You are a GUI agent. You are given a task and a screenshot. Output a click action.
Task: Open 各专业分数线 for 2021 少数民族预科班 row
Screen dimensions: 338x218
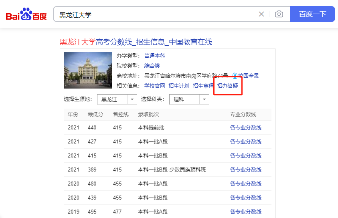coord(246,170)
